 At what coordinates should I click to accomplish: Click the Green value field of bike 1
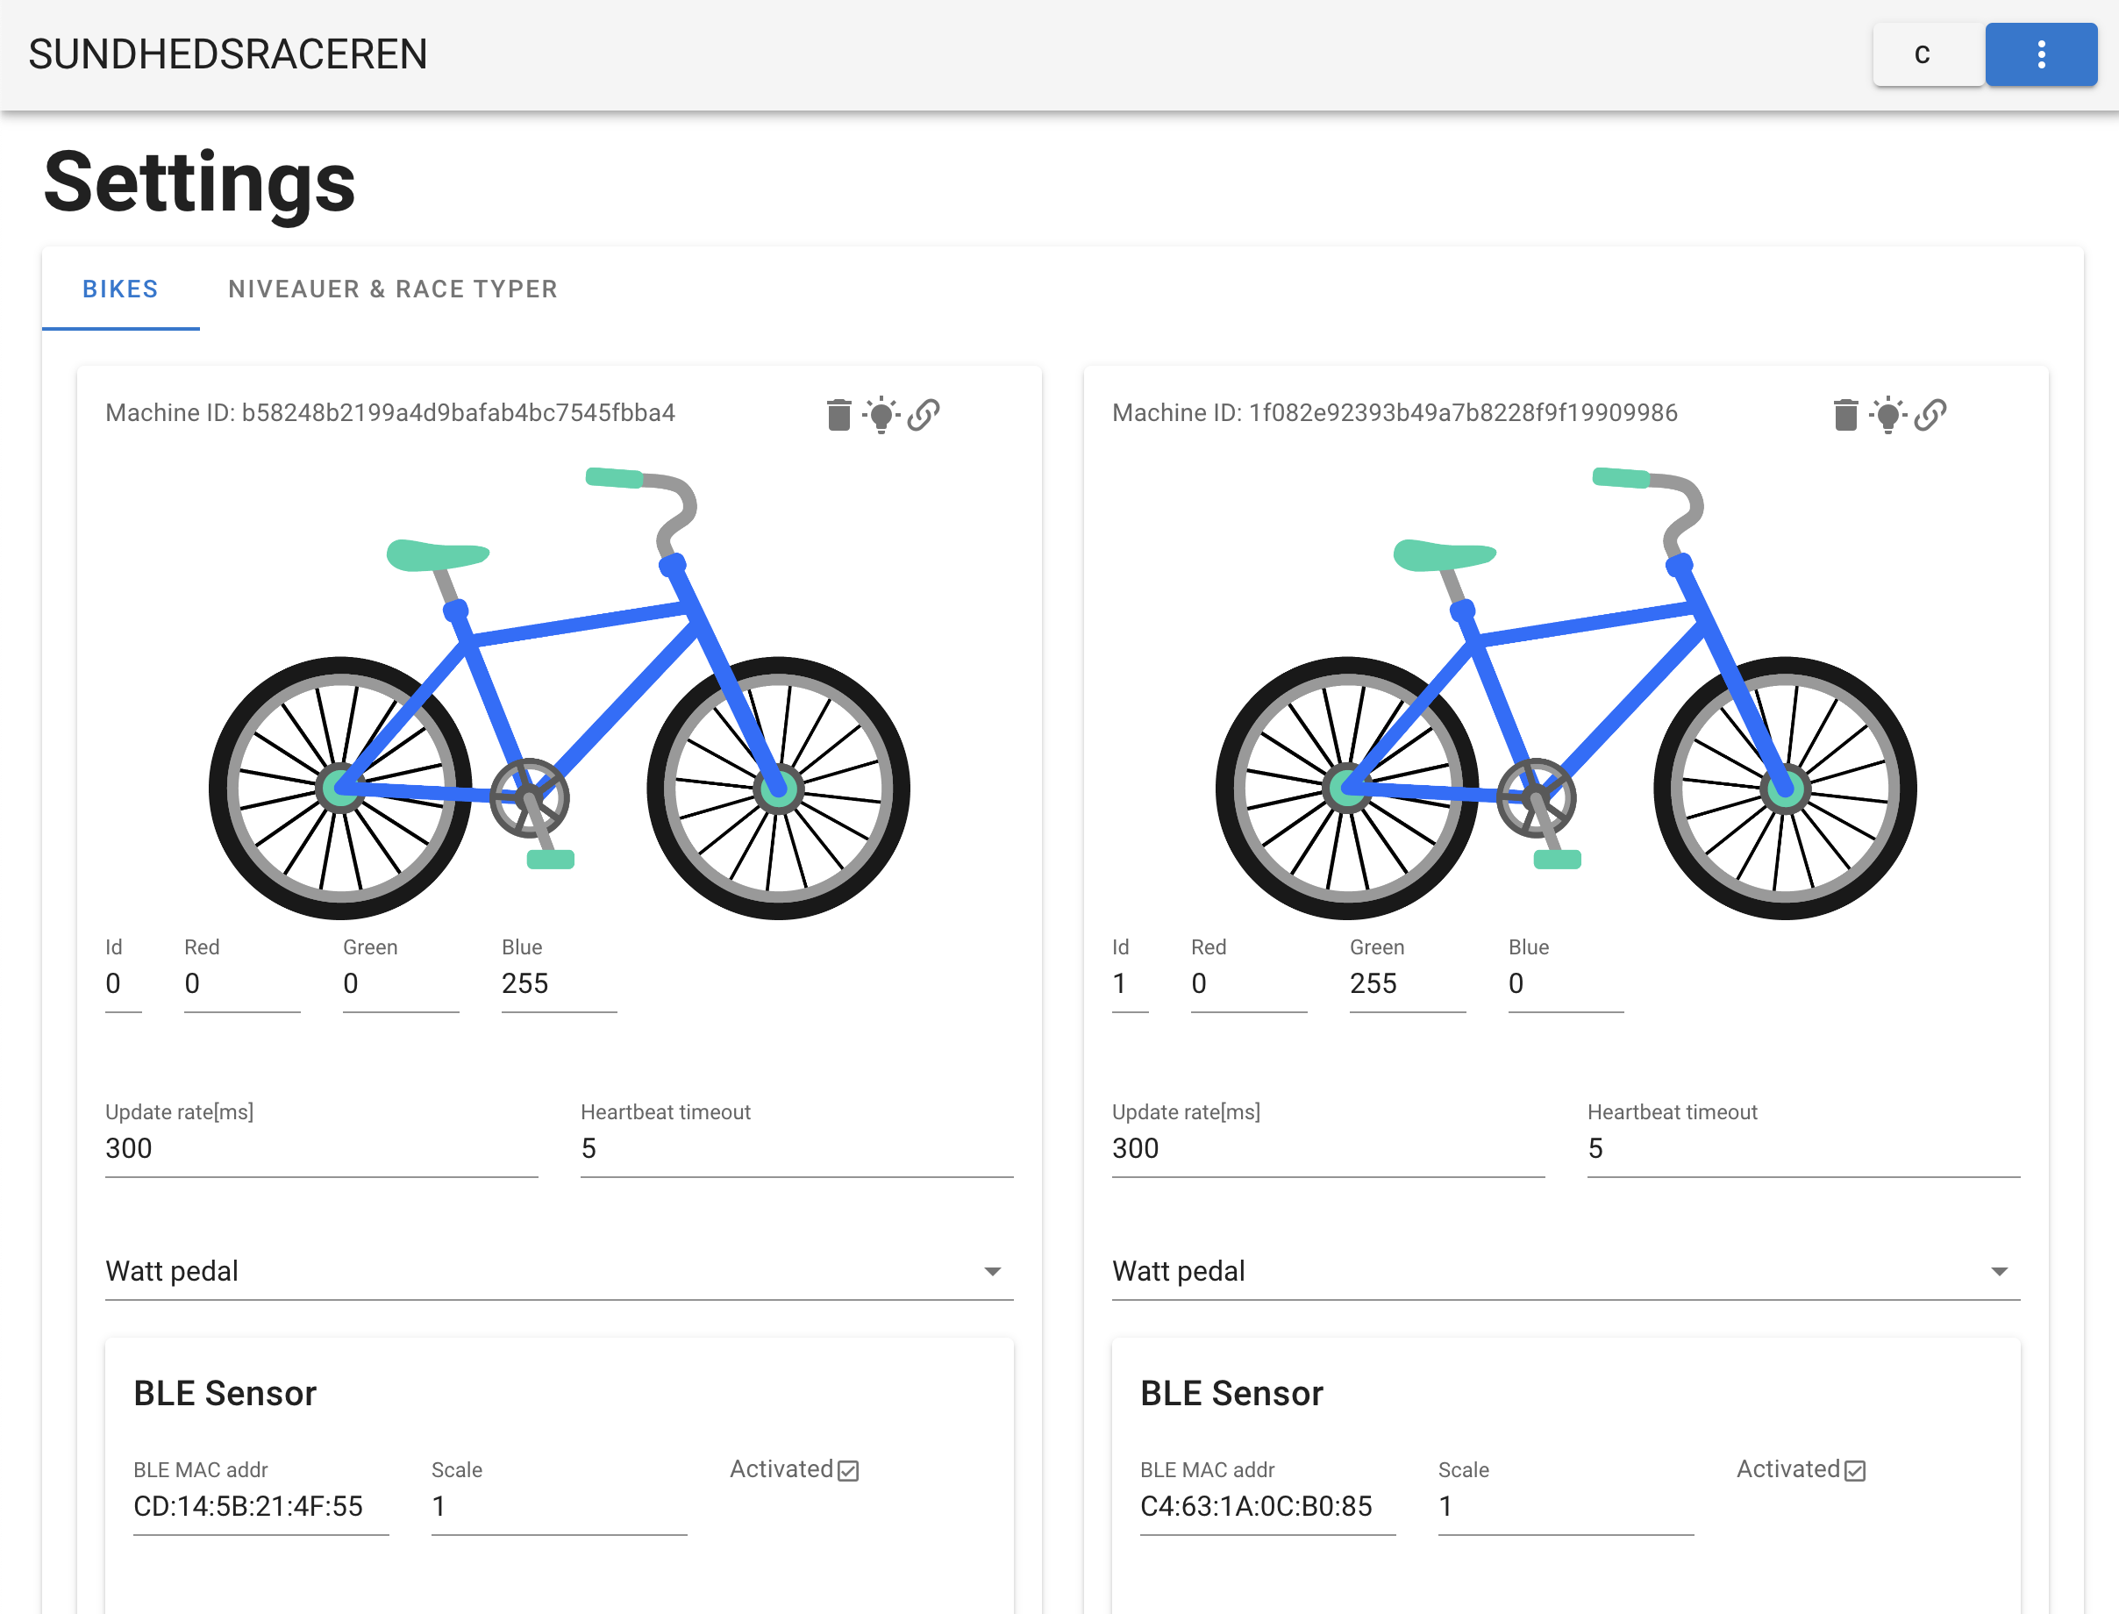(x=1406, y=984)
